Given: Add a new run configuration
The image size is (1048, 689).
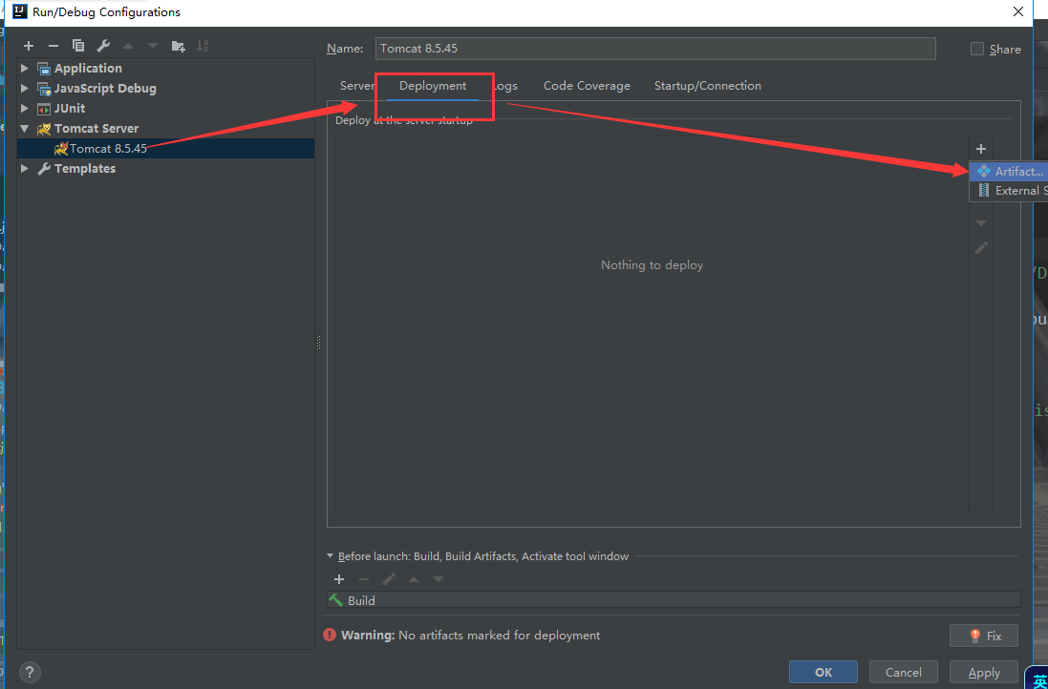Looking at the screenshot, I should (x=28, y=46).
